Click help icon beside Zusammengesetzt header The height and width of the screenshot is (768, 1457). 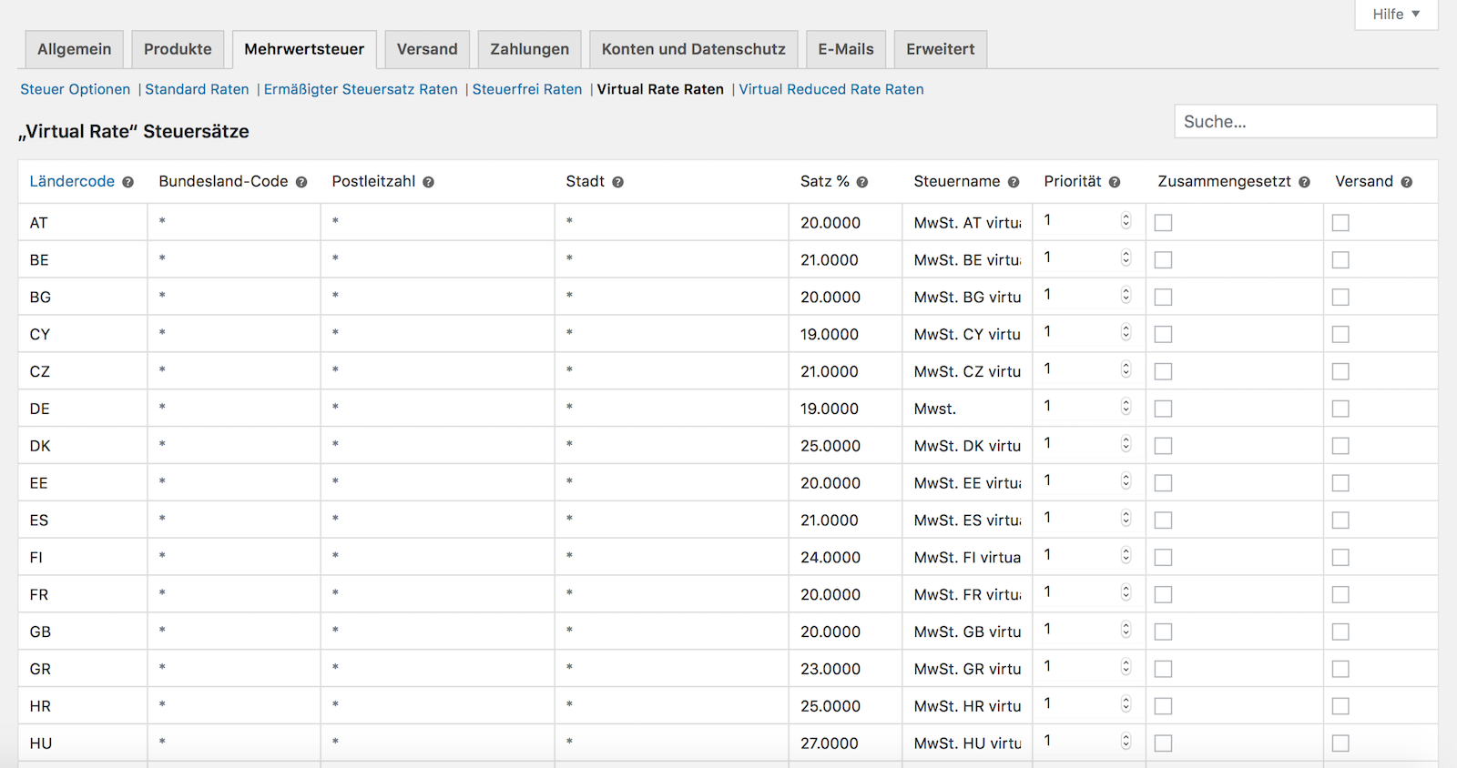1304,182
